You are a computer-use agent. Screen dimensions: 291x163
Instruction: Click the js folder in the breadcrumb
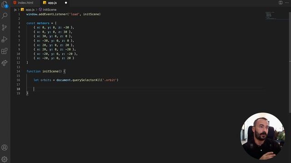(x=15, y=10)
